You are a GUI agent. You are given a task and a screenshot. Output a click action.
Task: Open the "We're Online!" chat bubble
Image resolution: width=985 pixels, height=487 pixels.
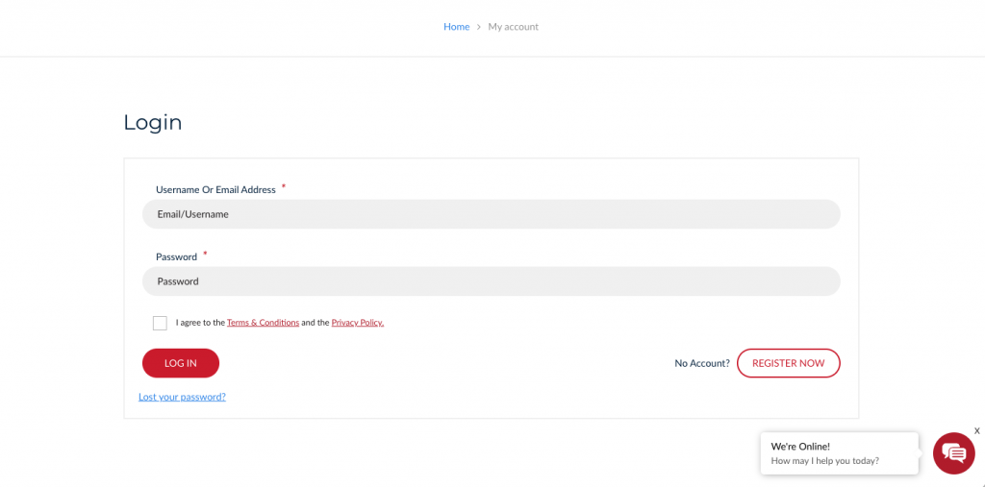[x=838, y=453]
